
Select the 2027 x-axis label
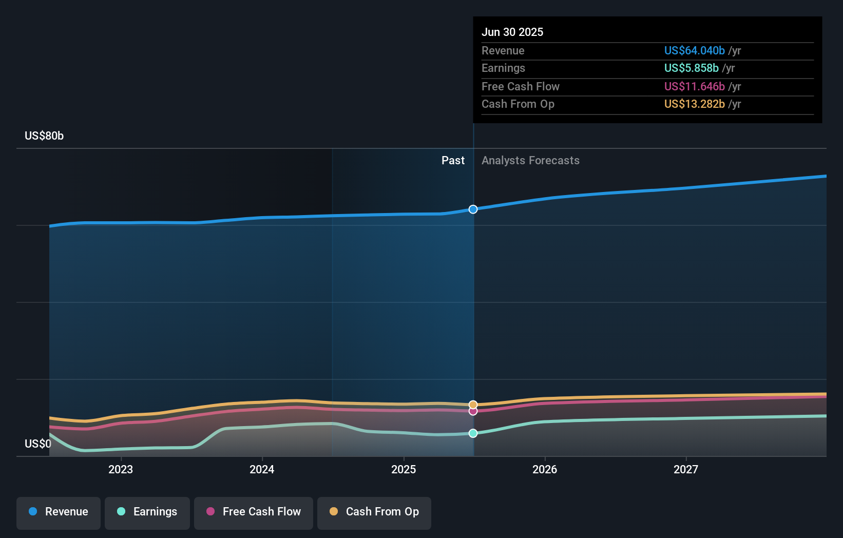coord(686,469)
